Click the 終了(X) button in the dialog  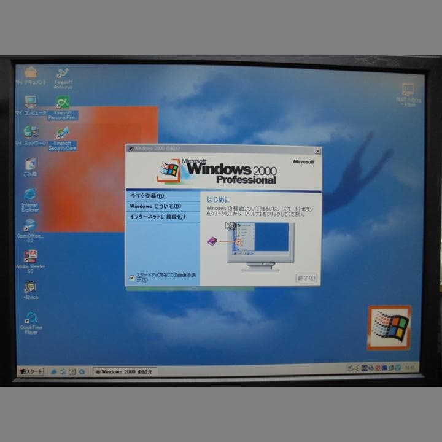[x=306, y=278]
